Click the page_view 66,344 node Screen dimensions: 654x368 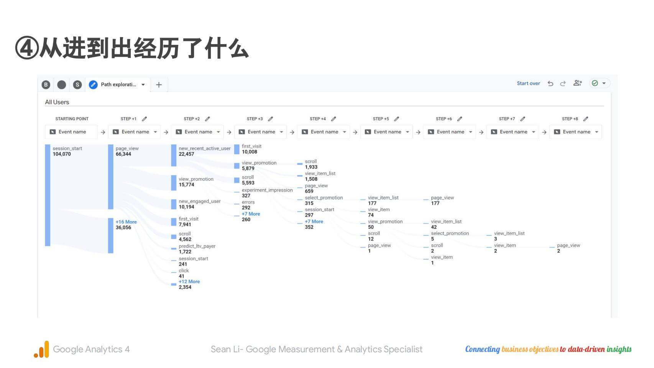111,176
